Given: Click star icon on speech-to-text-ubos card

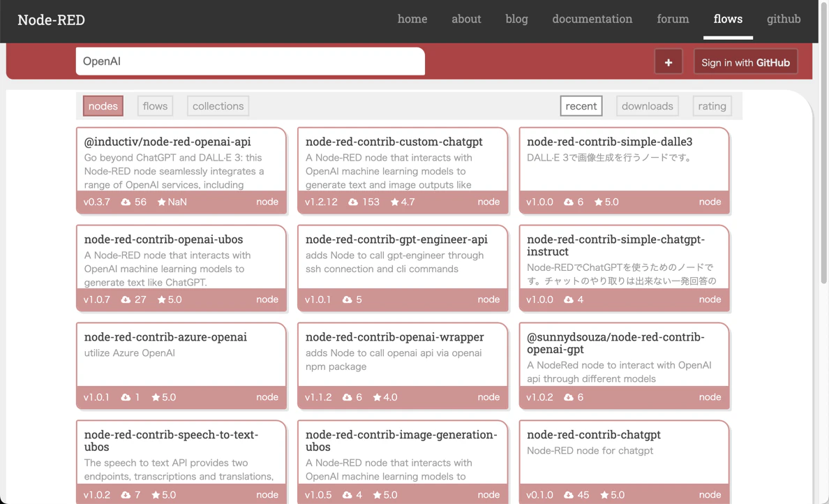Looking at the screenshot, I should (156, 495).
